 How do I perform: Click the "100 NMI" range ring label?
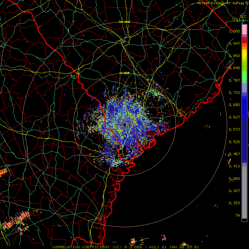(x=124, y=22)
